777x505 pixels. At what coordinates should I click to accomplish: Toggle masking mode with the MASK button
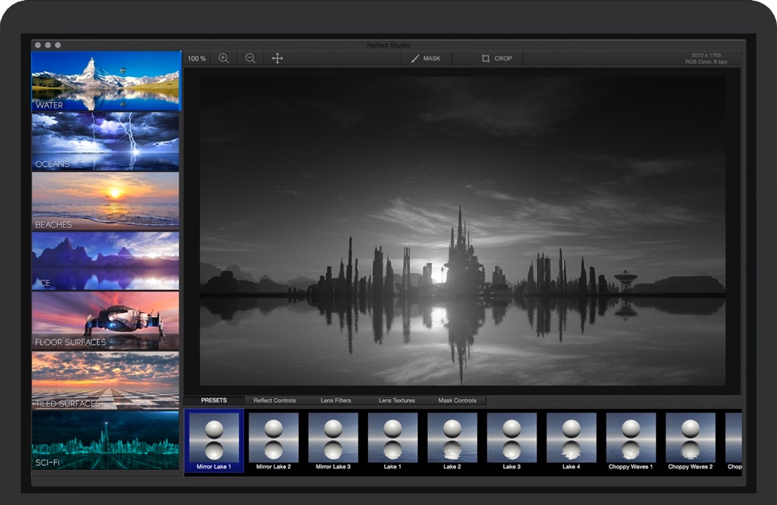point(428,57)
